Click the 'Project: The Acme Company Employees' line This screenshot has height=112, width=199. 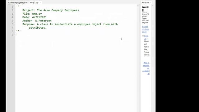click(x=50, y=10)
